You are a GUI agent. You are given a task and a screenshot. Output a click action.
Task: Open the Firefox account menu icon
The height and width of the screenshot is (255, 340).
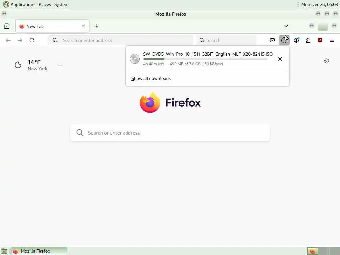tap(296, 40)
